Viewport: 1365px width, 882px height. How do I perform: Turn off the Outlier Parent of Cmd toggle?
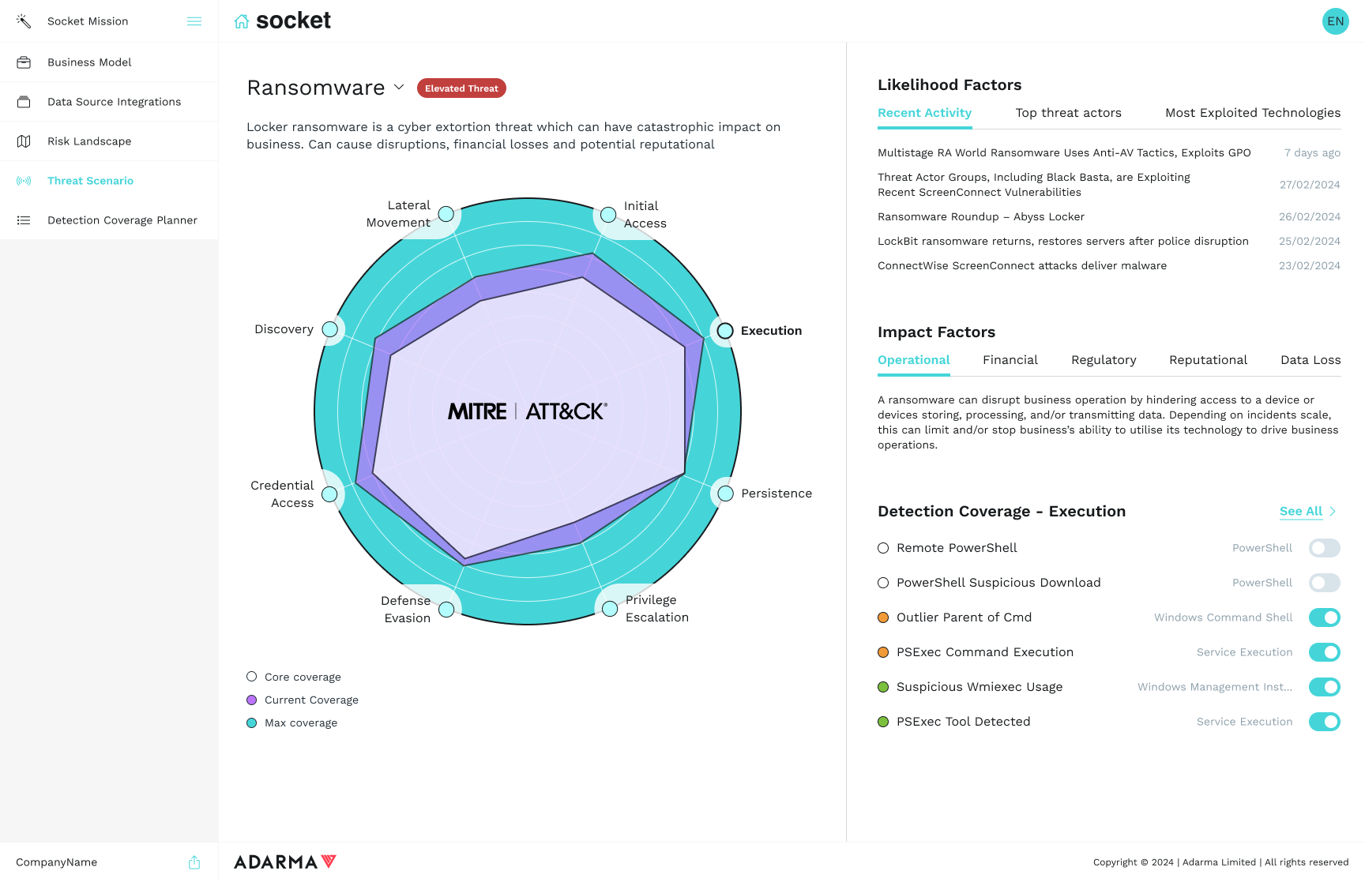click(x=1324, y=617)
